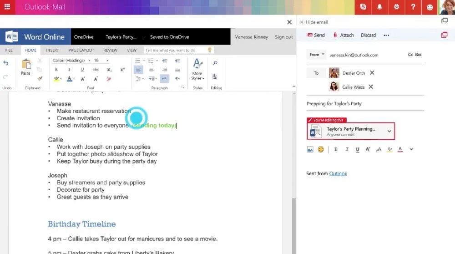Open the Outlook app launcher grid

click(x=7, y=7)
